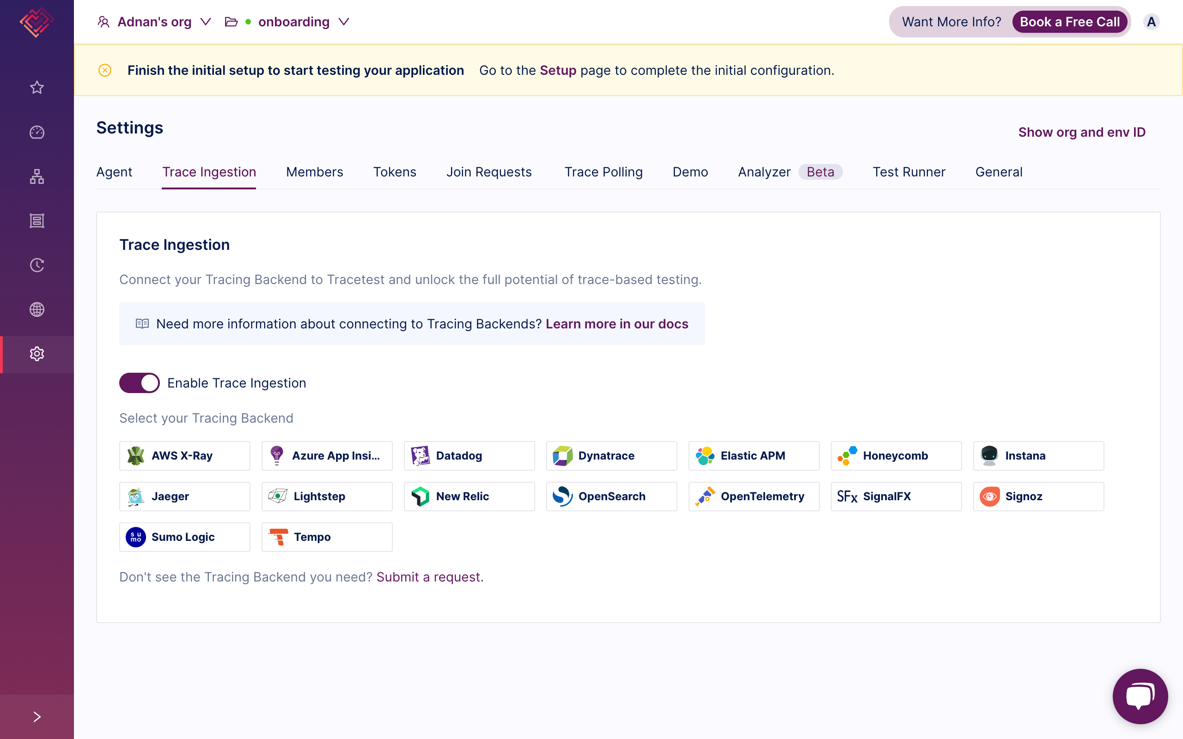Switch to the Join Requests tab
1183x739 pixels.
click(x=489, y=172)
